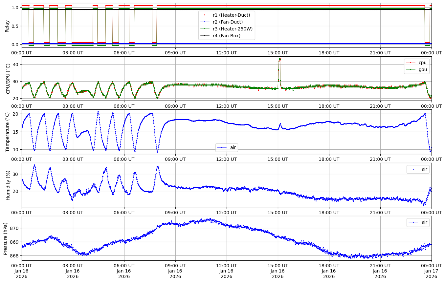Click the Relay y-axis label
445x282 pixels.
[7, 26]
